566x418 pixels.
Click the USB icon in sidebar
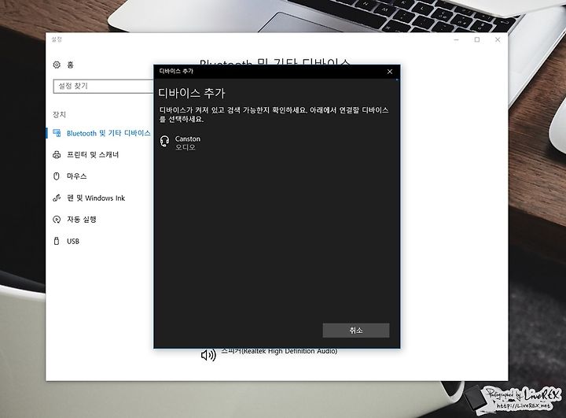point(57,241)
